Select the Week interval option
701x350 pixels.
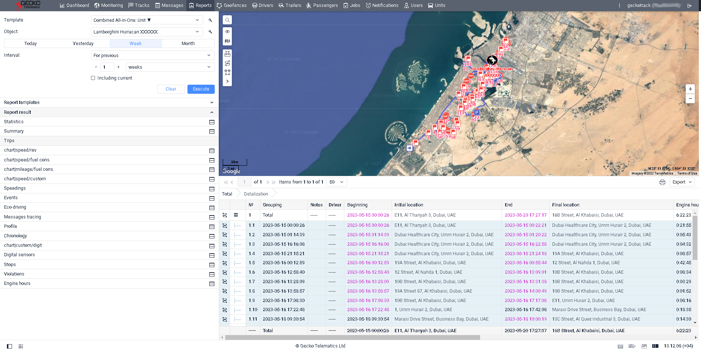tap(135, 43)
